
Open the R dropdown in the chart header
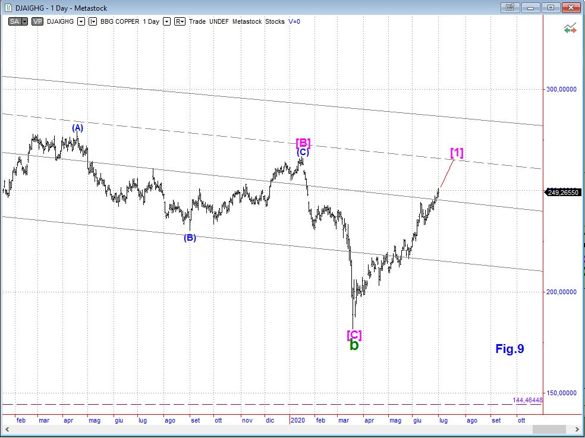tap(180, 21)
